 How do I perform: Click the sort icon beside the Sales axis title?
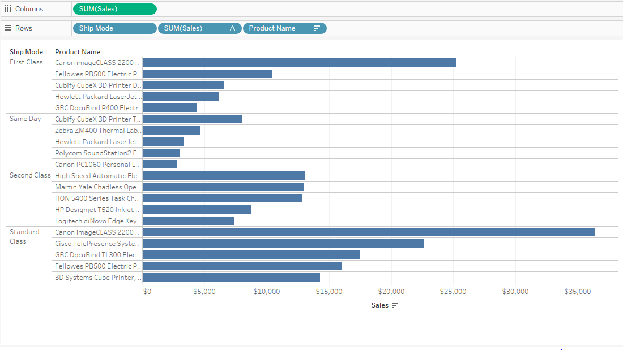click(x=395, y=305)
